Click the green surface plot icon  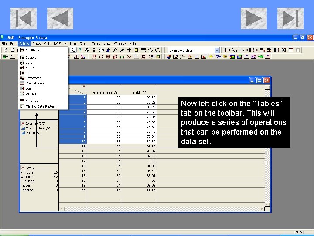pos(260,56)
